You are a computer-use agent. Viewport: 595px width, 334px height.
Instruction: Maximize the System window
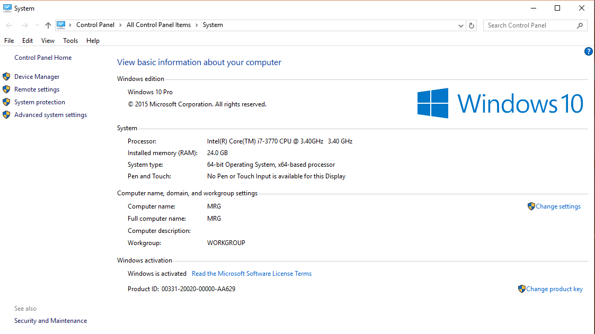coord(557,8)
